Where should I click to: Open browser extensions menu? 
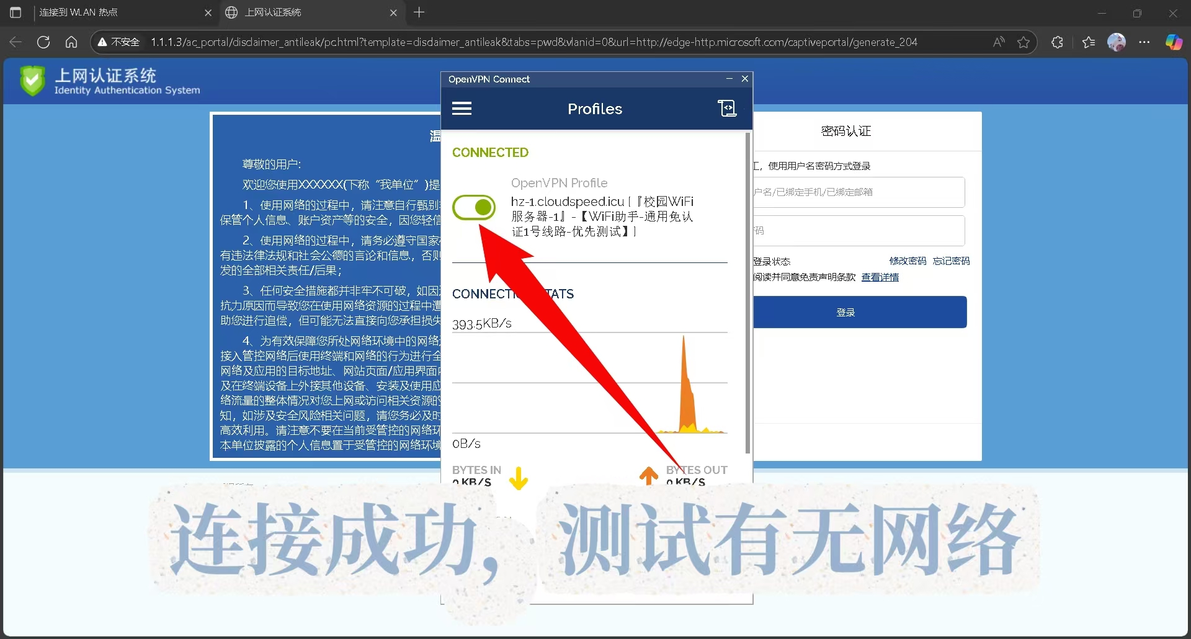1058,42
